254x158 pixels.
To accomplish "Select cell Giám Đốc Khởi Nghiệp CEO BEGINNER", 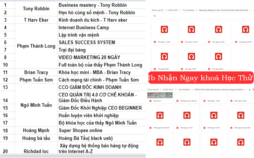I will click(102, 108).
